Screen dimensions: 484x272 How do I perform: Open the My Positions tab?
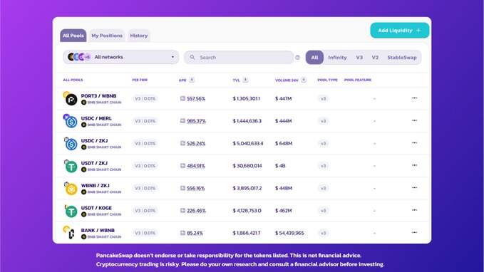[107, 36]
